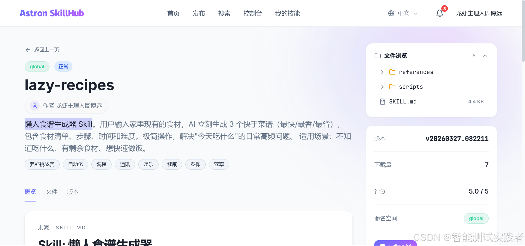Viewport: 525px width, 246px height.
Task: Click the scripts folder icon
Action: [x=392, y=87]
